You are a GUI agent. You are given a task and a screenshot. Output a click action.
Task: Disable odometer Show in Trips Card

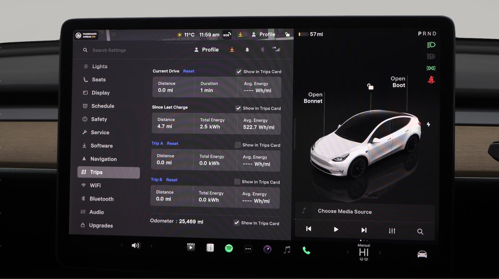click(237, 223)
